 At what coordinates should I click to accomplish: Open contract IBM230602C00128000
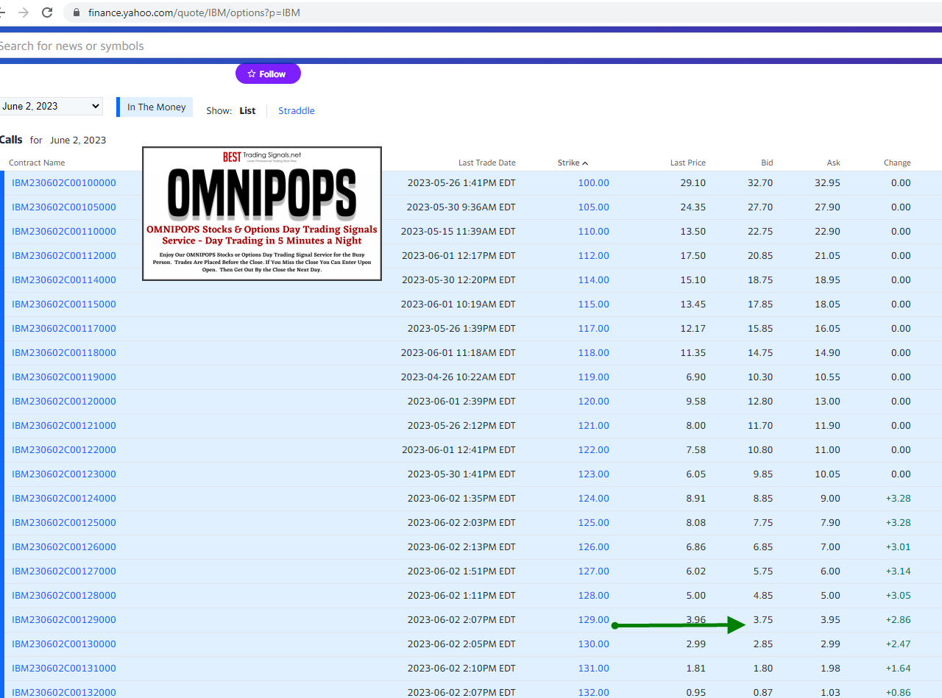[x=64, y=596]
